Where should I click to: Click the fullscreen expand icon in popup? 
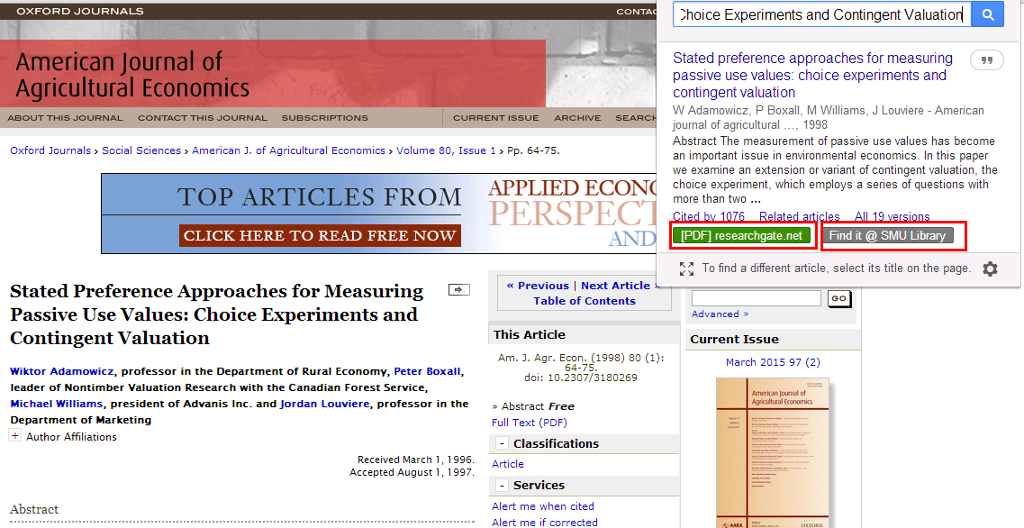point(686,269)
